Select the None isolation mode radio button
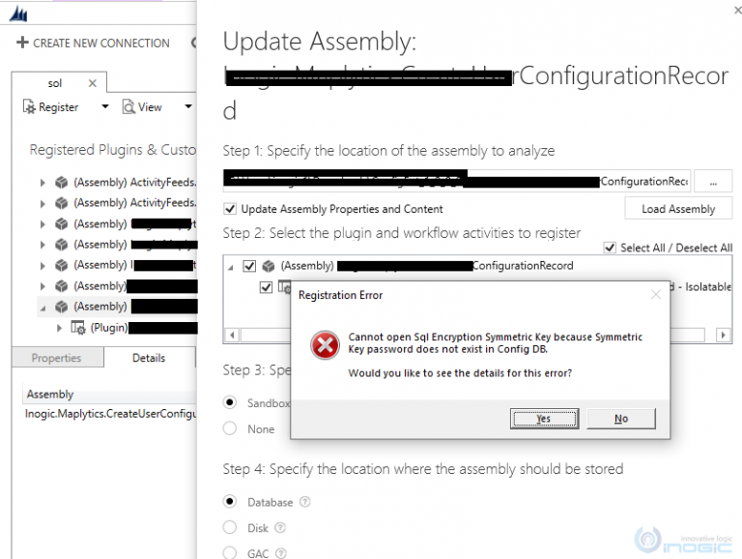 coord(230,428)
